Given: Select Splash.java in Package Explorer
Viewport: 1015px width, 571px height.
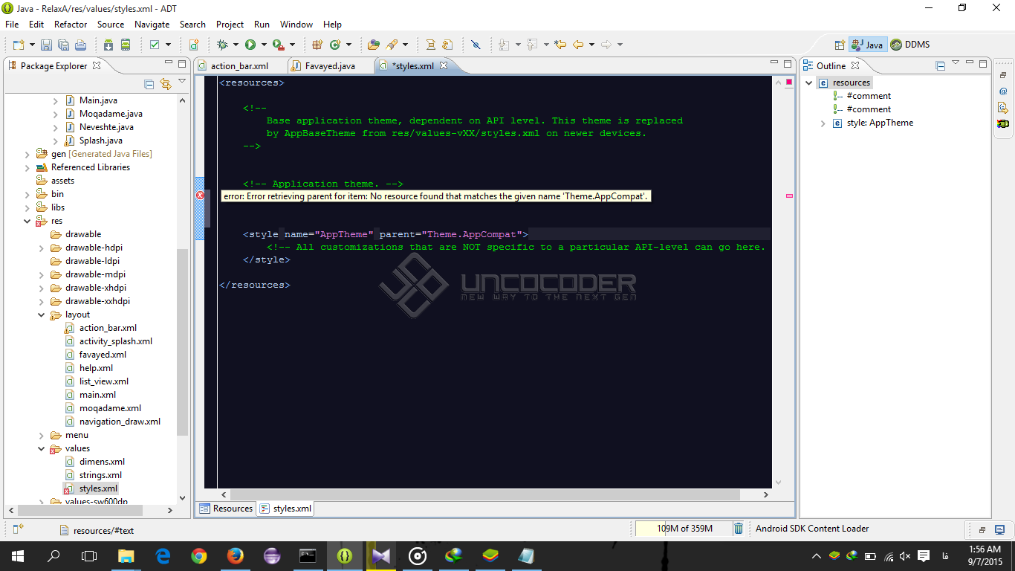Looking at the screenshot, I should pos(100,141).
